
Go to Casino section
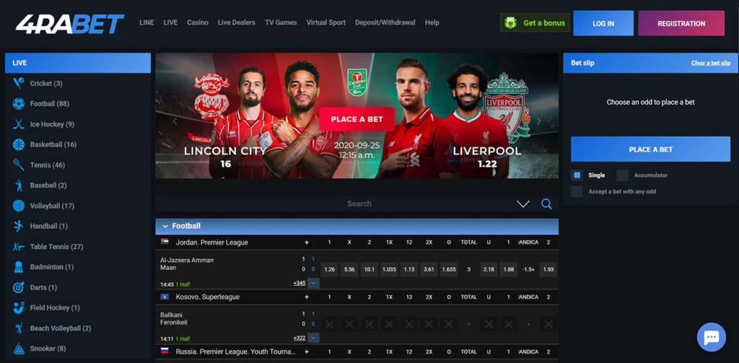pyautogui.click(x=198, y=22)
